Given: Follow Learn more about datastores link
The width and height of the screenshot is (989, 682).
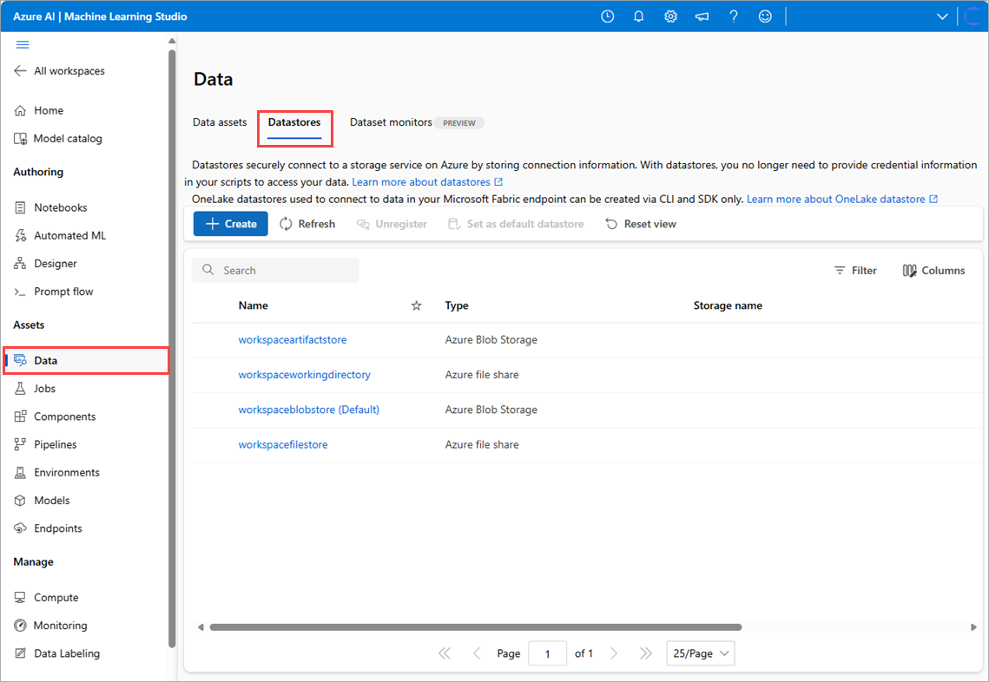Looking at the screenshot, I should click(427, 182).
